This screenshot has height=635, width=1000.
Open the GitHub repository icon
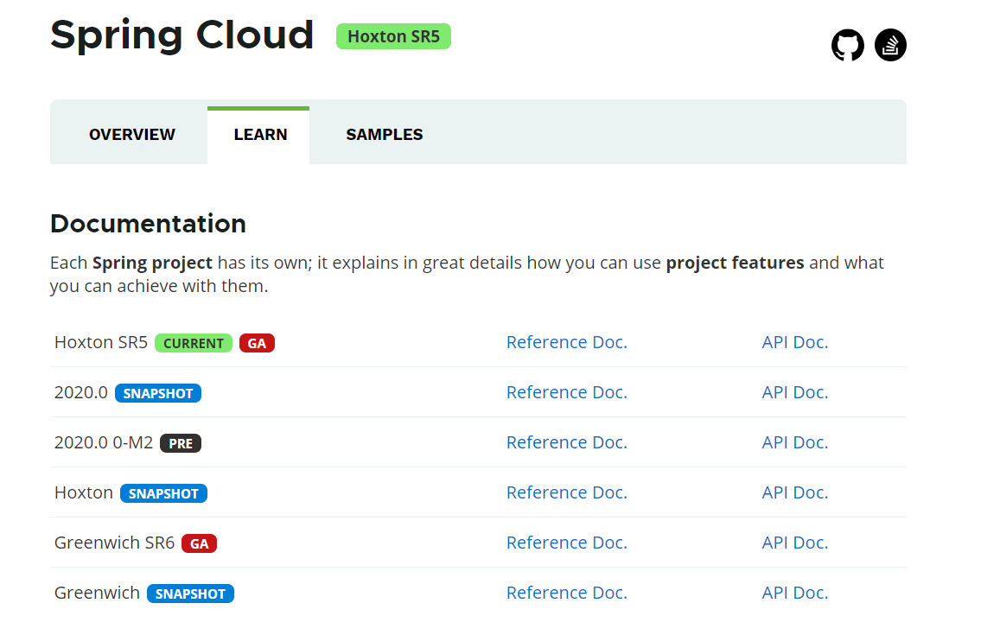847,45
